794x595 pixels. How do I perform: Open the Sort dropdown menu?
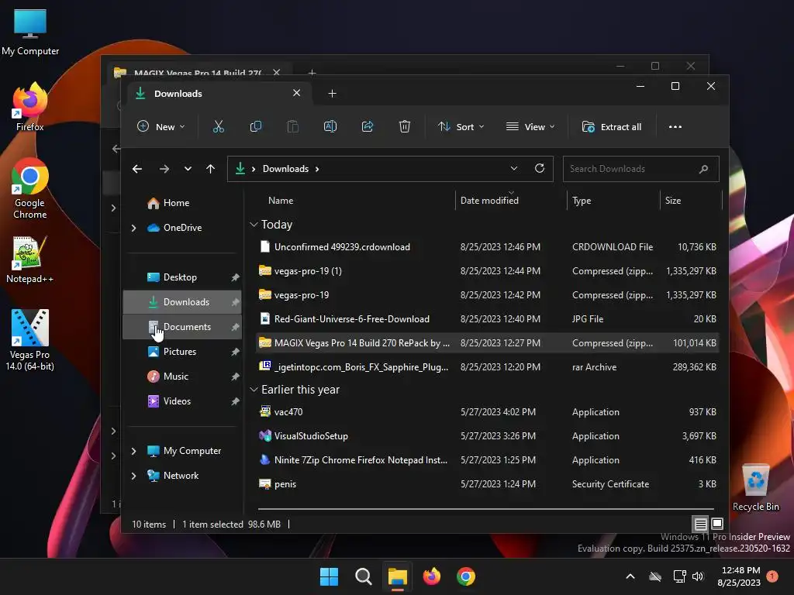(461, 126)
